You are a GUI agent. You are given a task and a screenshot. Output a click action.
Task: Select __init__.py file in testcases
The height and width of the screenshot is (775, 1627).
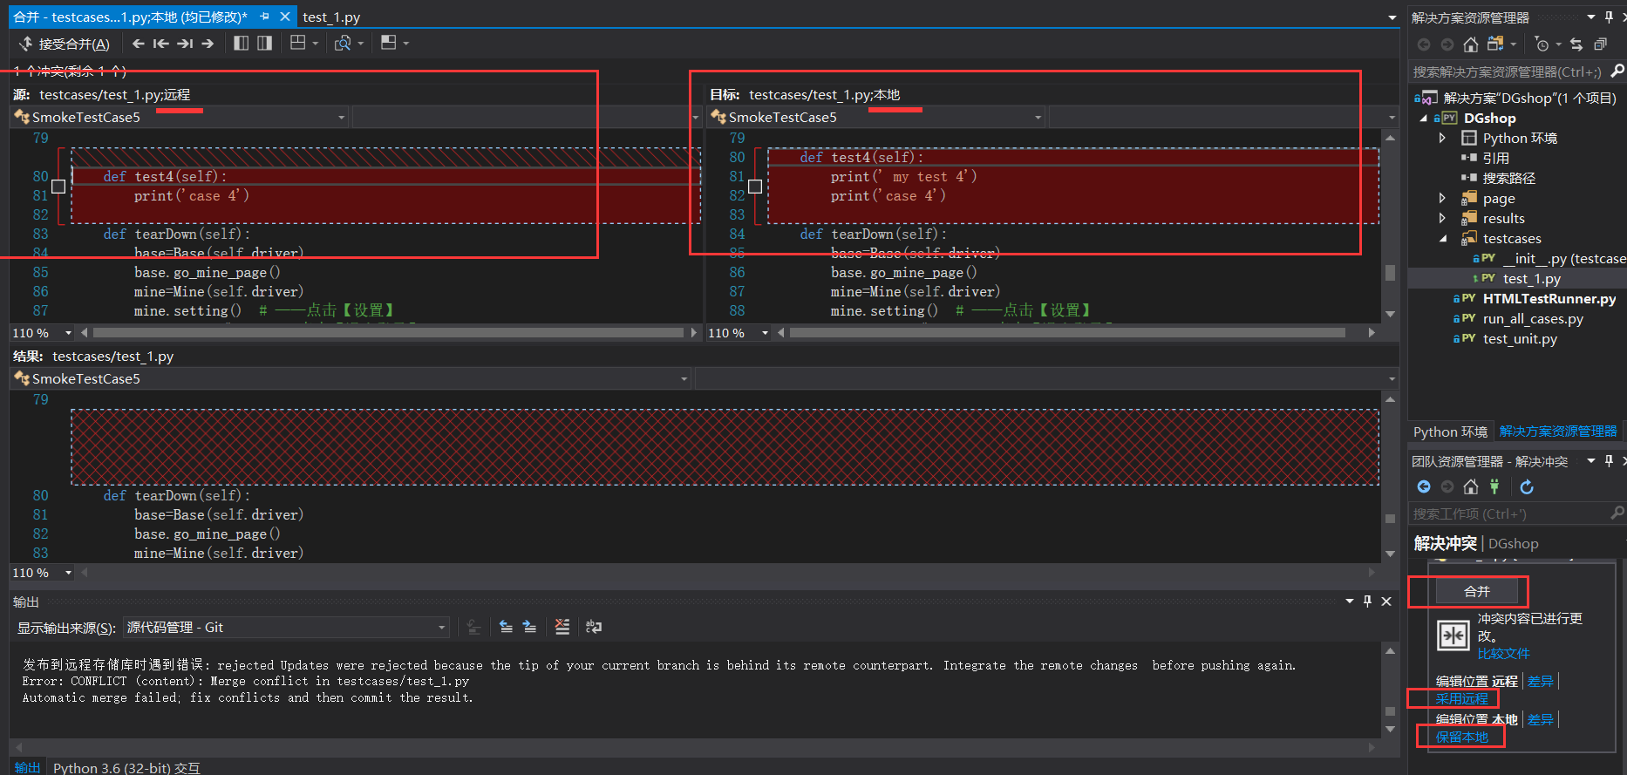tap(1563, 258)
